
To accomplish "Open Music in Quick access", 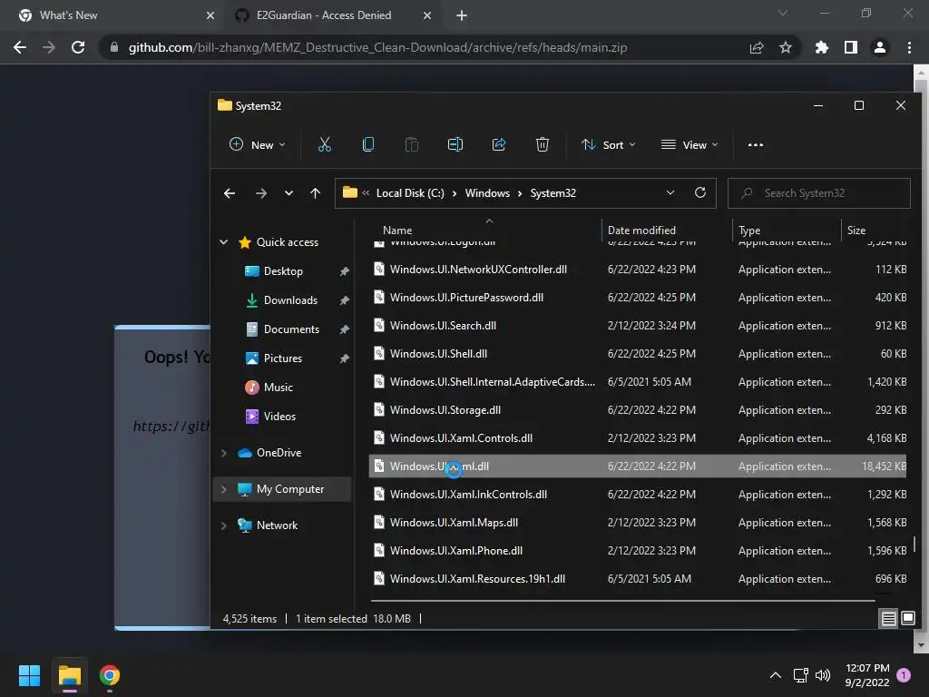I will pyautogui.click(x=278, y=388).
